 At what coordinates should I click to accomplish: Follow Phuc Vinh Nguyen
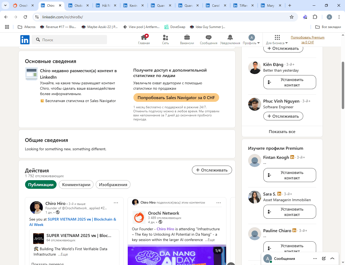[283, 116]
